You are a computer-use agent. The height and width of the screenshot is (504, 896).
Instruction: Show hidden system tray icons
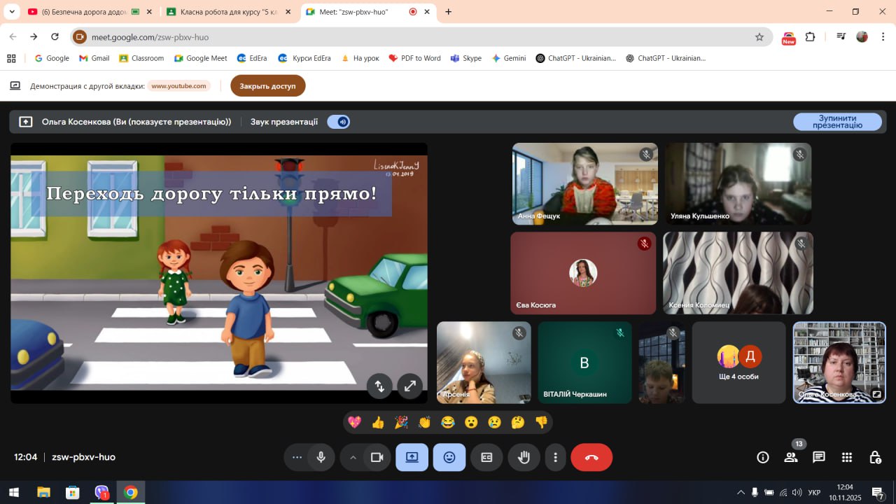(741, 492)
